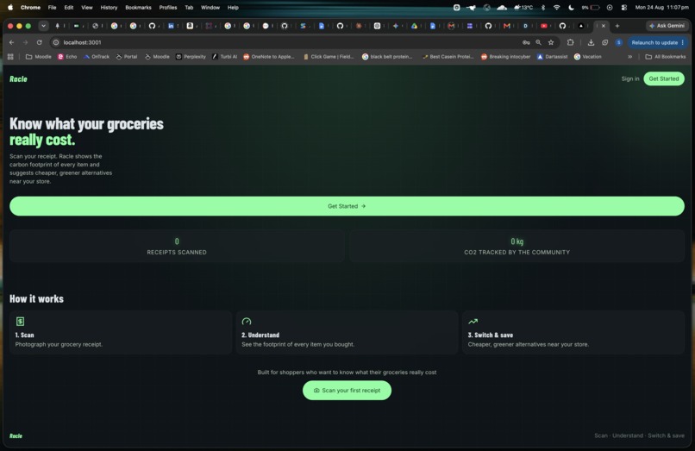The height and width of the screenshot is (451, 695).
Task: Click the CO2 TRACKED BY THE COMMUNITY card
Action: [517, 246]
